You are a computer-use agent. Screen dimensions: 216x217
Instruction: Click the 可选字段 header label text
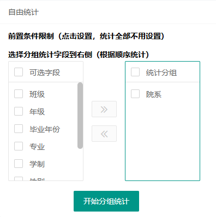click(x=45, y=73)
